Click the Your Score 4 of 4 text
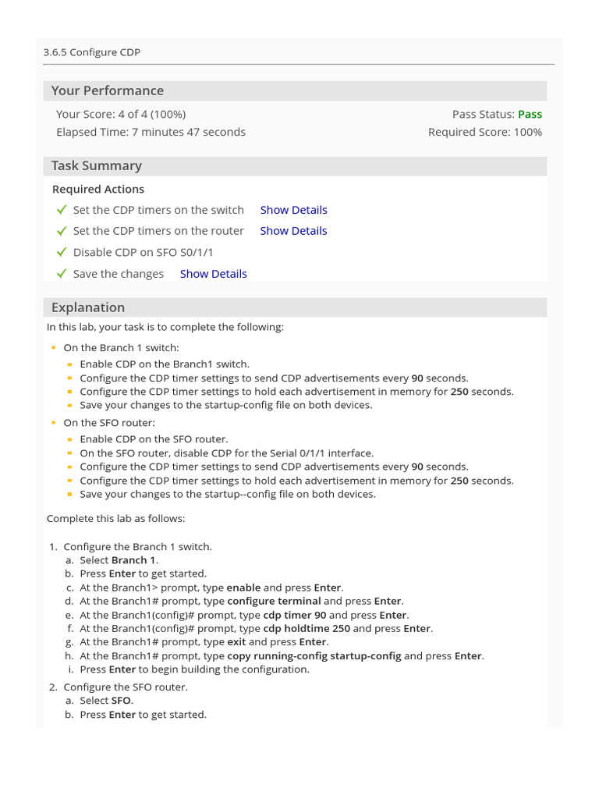The width and height of the screenshot is (599, 799). click(121, 114)
